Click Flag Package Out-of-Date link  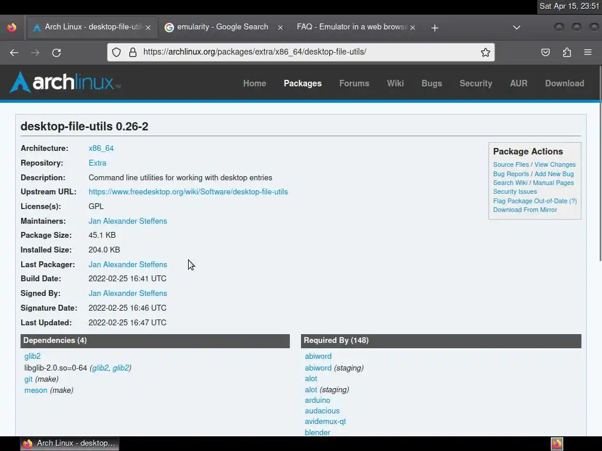coord(530,201)
